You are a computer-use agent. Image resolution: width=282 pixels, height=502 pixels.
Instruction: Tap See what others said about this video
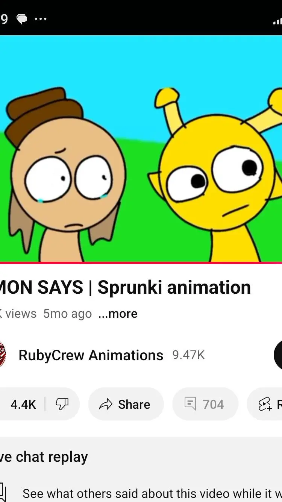tap(152, 493)
